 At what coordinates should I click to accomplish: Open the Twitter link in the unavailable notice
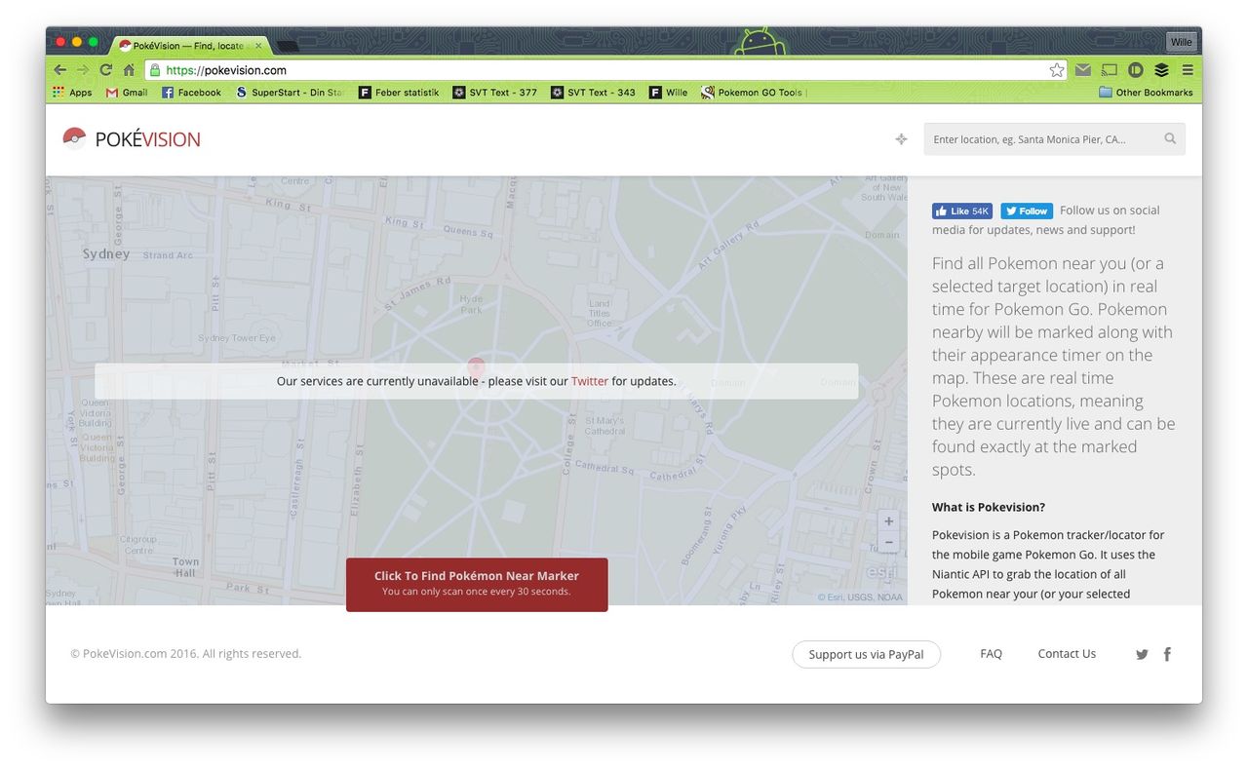coord(590,381)
